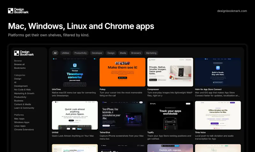Select the Design filter tab
The height and width of the screenshot is (152, 255).
tap(111, 53)
